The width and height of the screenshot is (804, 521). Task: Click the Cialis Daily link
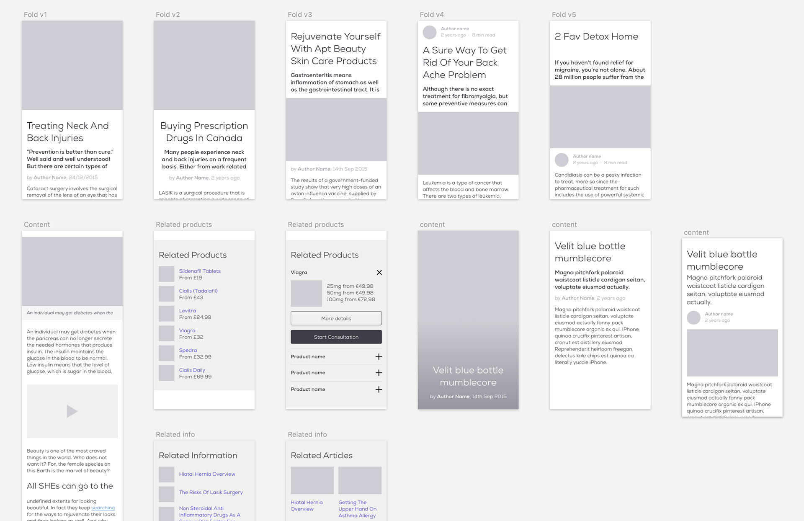pos(192,370)
